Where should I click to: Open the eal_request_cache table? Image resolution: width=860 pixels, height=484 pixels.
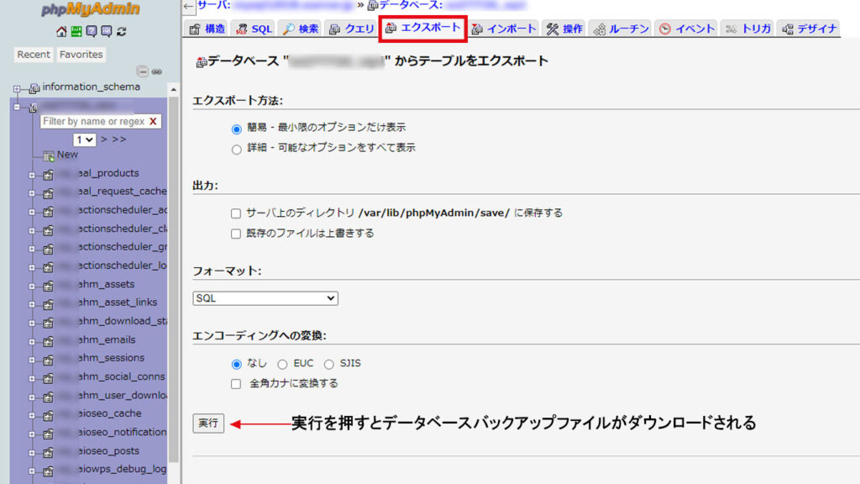(x=122, y=191)
